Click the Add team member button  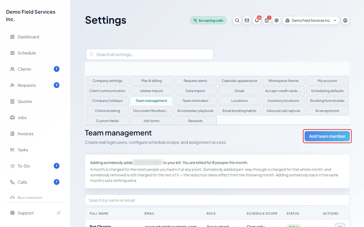(327, 136)
